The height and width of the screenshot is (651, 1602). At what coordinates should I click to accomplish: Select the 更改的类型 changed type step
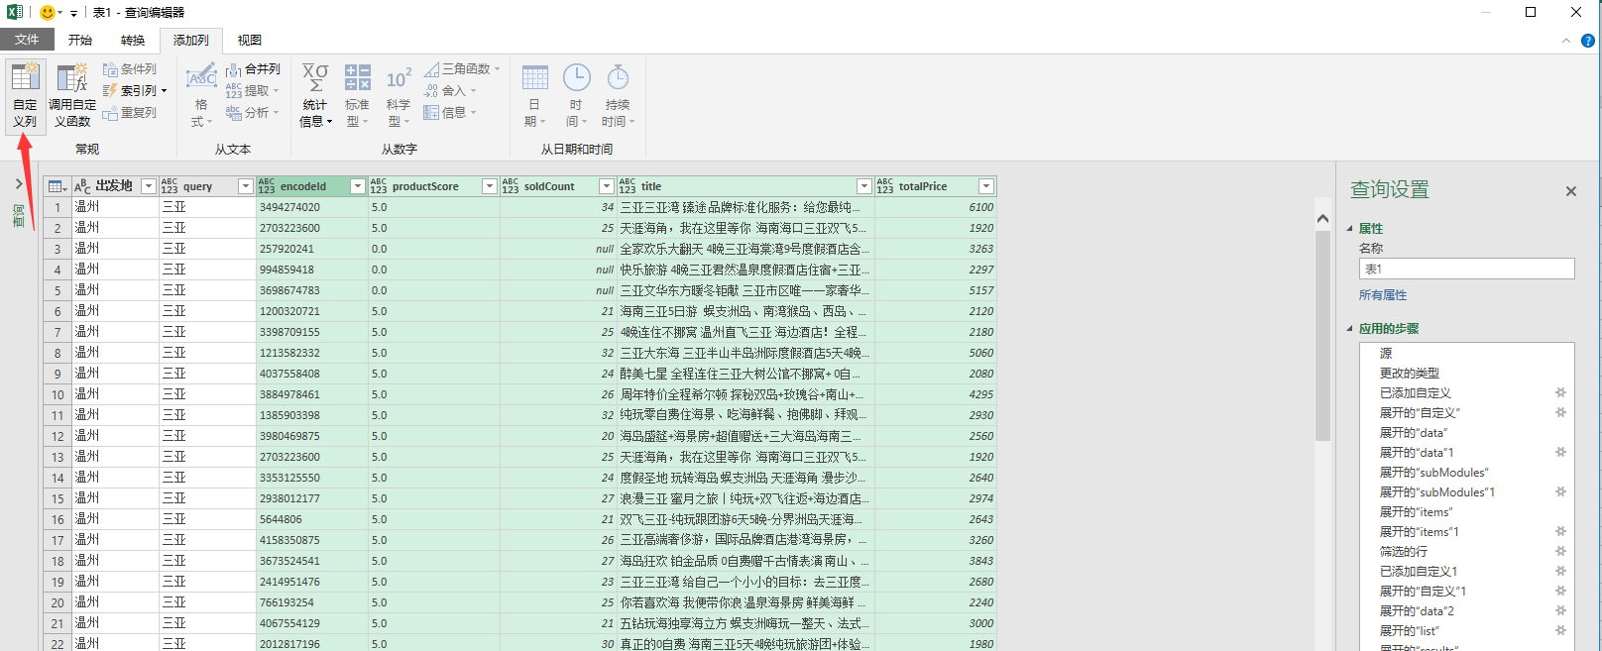pyautogui.click(x=1466, y=374)
